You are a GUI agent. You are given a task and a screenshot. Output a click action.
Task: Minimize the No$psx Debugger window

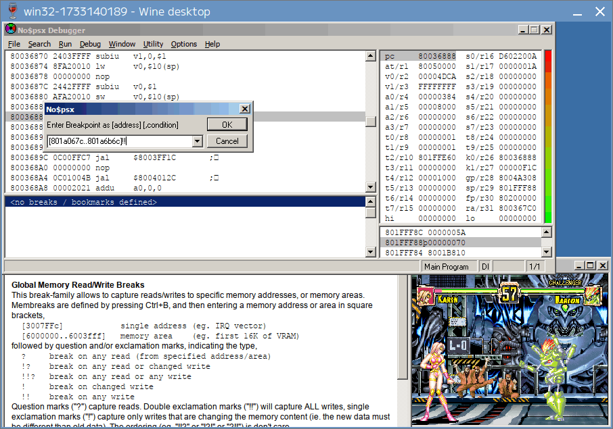click(524, 30)
